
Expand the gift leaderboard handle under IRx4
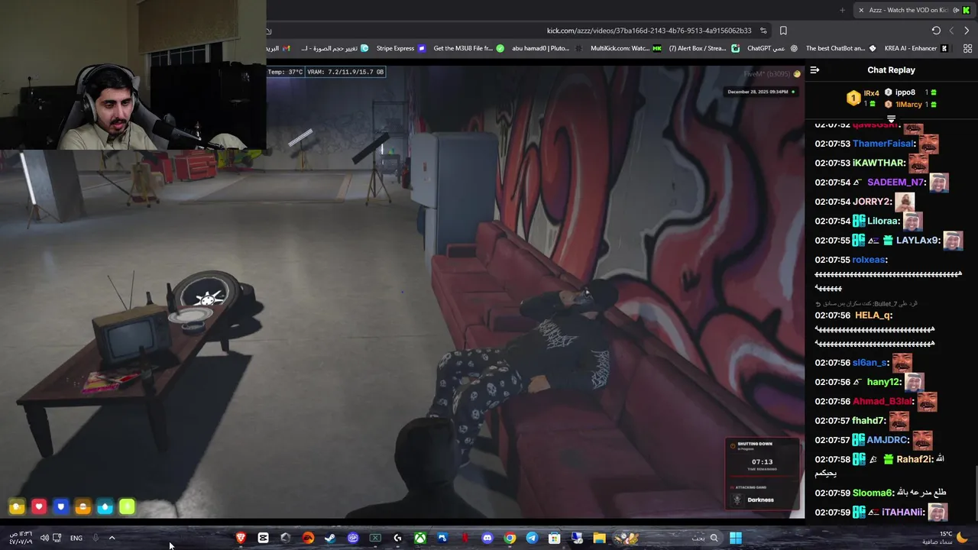coord(891,118)
